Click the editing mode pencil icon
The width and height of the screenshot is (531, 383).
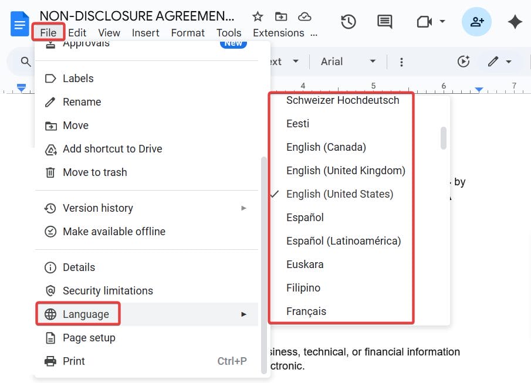point(493,62)
